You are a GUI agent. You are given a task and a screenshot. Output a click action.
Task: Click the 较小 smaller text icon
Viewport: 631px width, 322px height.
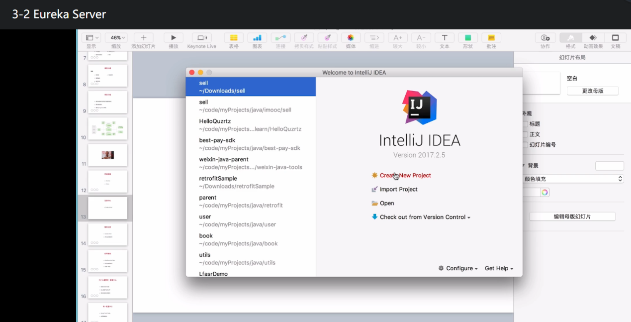pyautogui.click(x=421, y=38)
